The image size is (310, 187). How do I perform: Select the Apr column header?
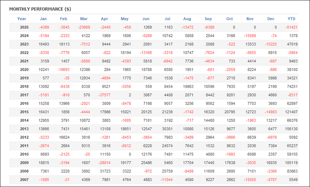pos(105,19)
